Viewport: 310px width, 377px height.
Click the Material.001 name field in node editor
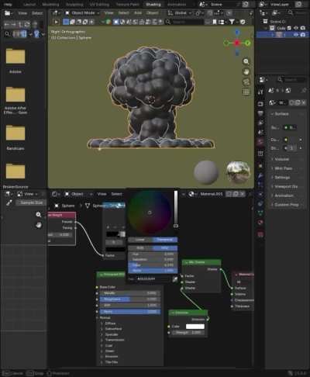pyautogui.click(x=212, y=194)
